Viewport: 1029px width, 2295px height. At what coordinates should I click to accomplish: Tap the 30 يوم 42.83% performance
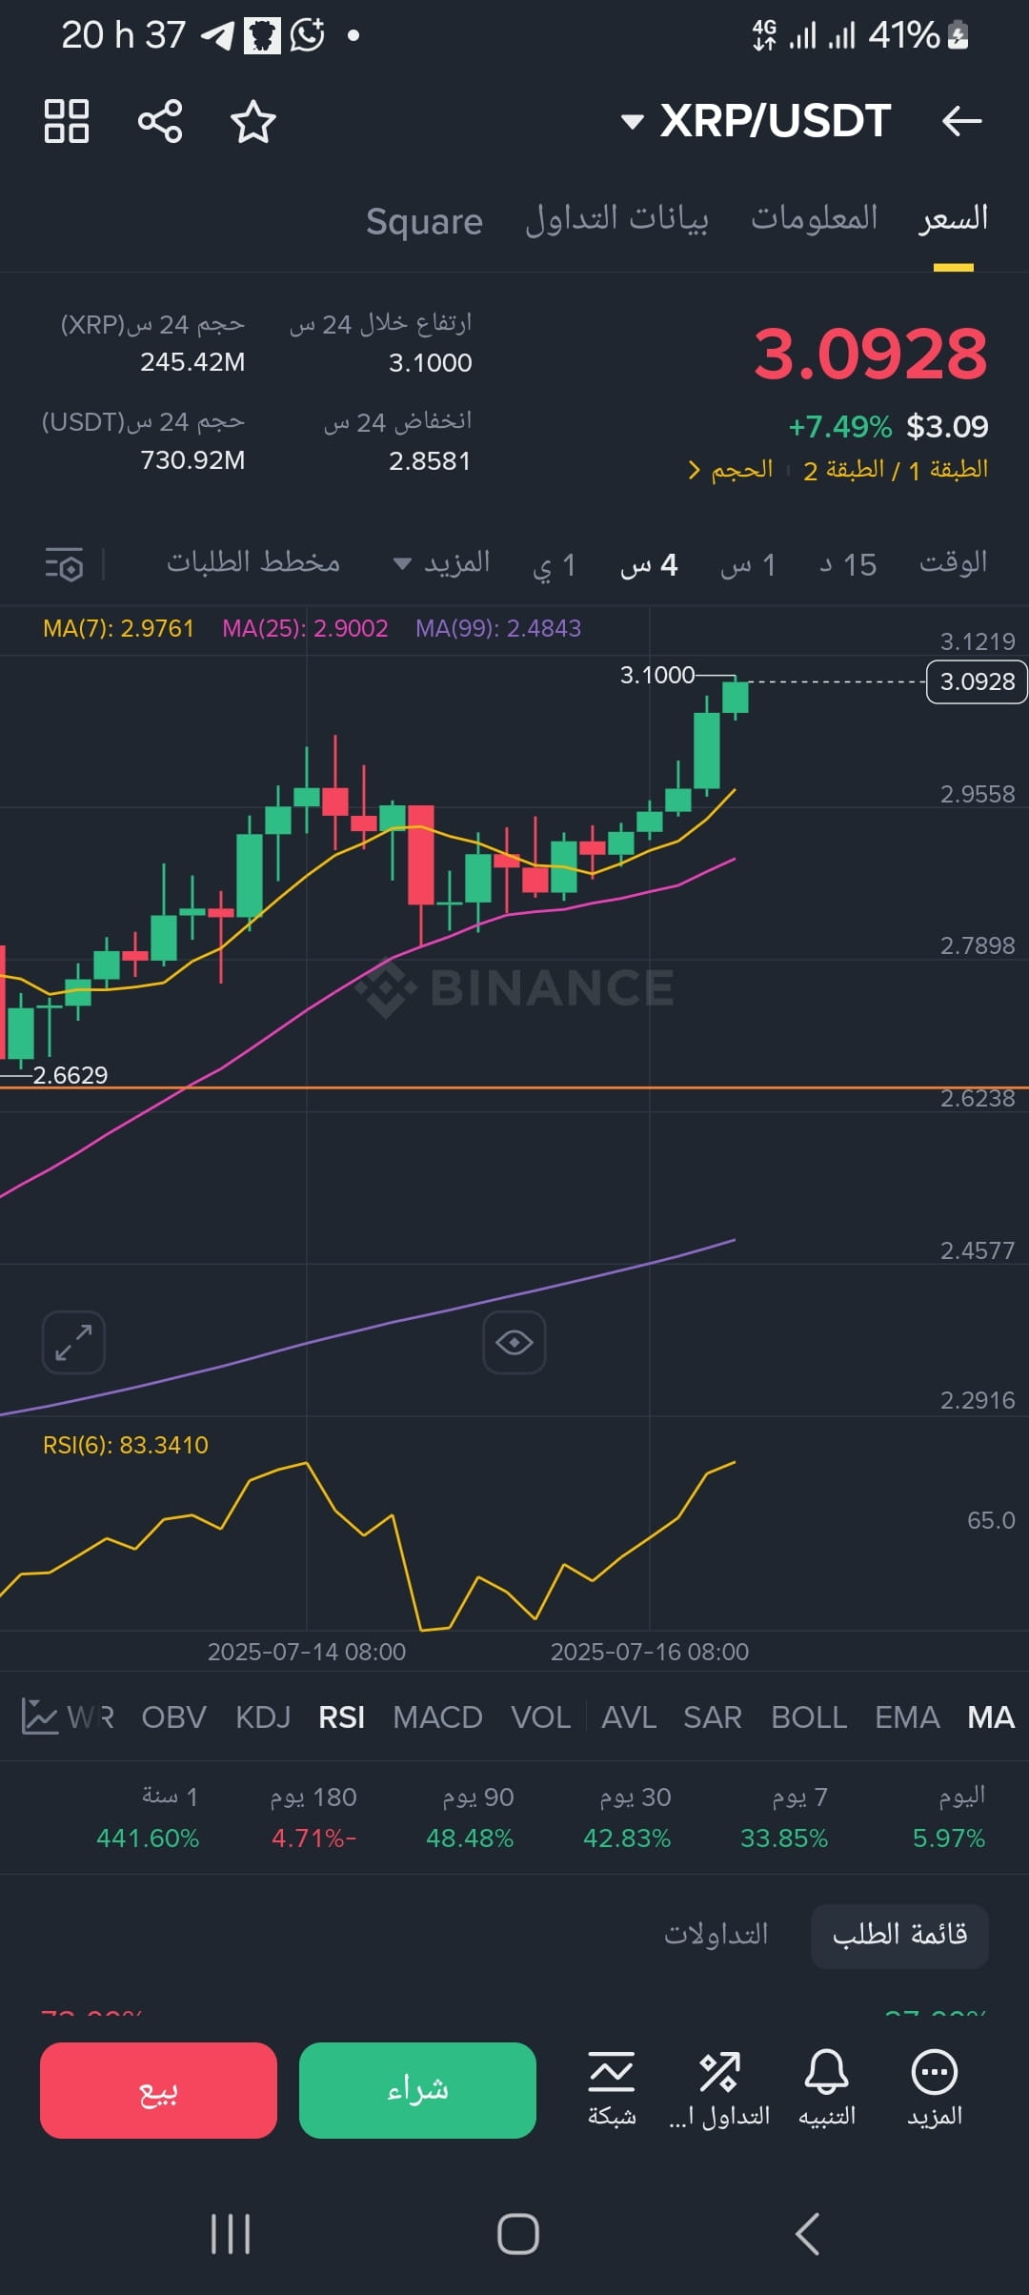(628, 1818)
